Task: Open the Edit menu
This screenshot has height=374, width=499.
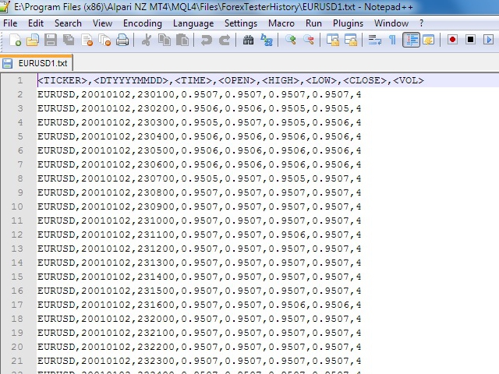Action: point(36,23)
